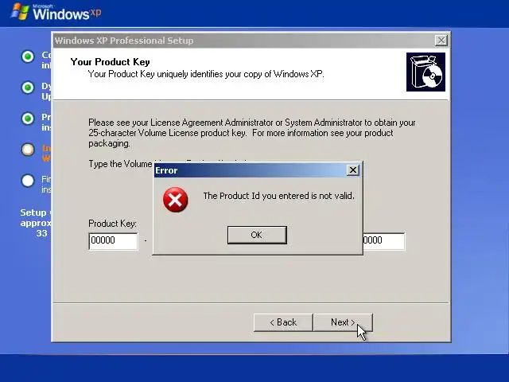The height and width of the screenshot is (382, 509).
Task: Click the 'Product Key:' label
Action: pos(112,224)
